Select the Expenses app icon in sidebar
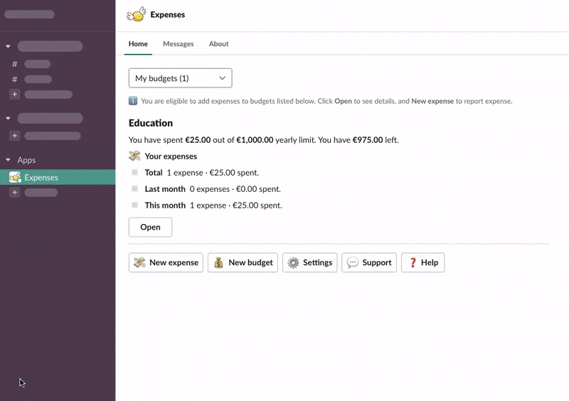 tap(15, 177)
